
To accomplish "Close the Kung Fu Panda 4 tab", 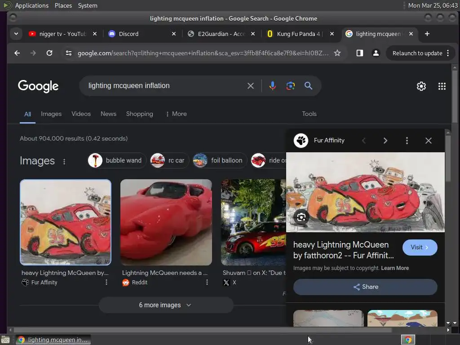I will point(332,34).
